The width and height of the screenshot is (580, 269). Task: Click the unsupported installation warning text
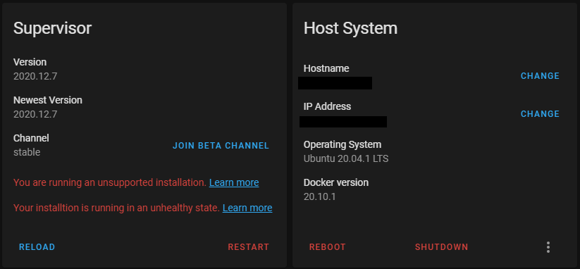point(110,182)
